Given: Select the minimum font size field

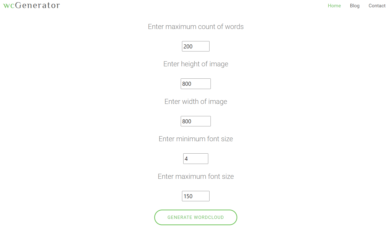Looking at the screenshot, I should (x=196, y=158).
